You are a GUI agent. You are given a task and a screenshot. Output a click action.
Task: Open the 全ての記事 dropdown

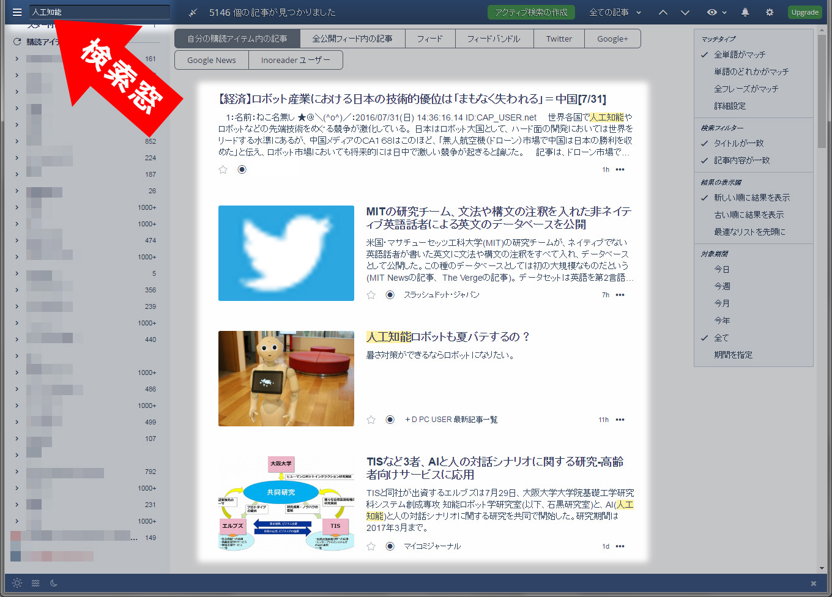pos(615,12)
